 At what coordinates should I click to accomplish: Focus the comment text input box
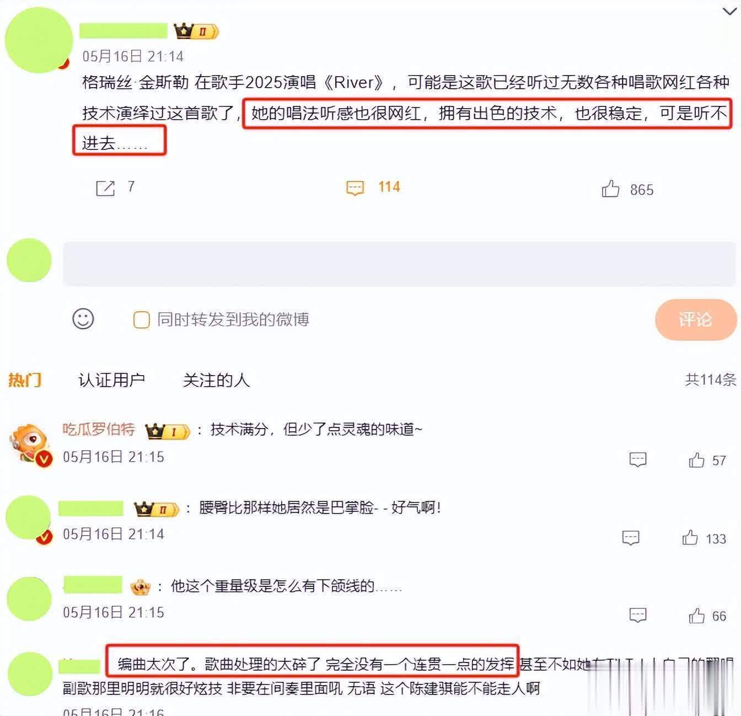400,264
